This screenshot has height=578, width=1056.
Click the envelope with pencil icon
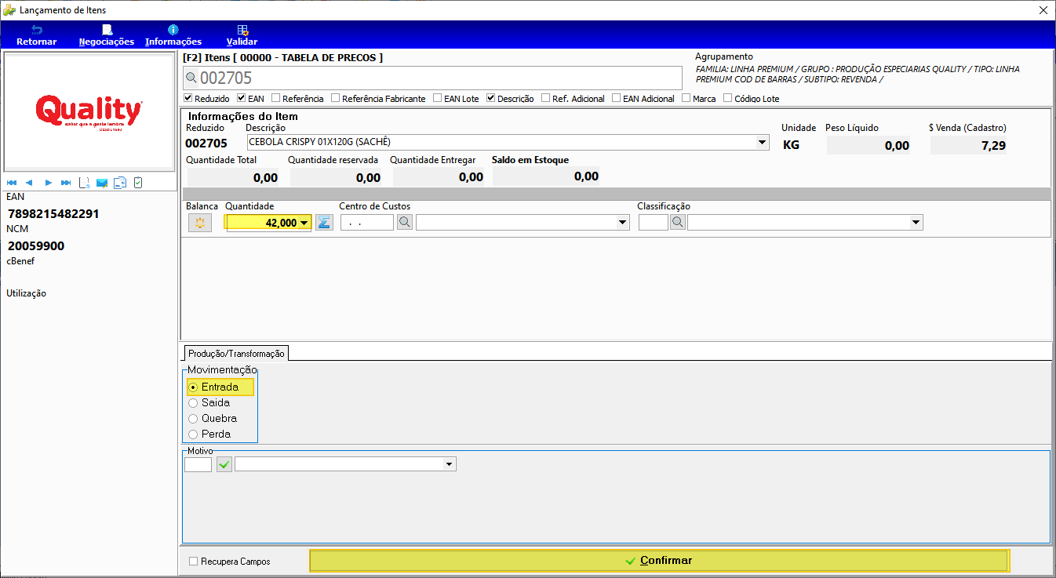(x=102, y=183)
